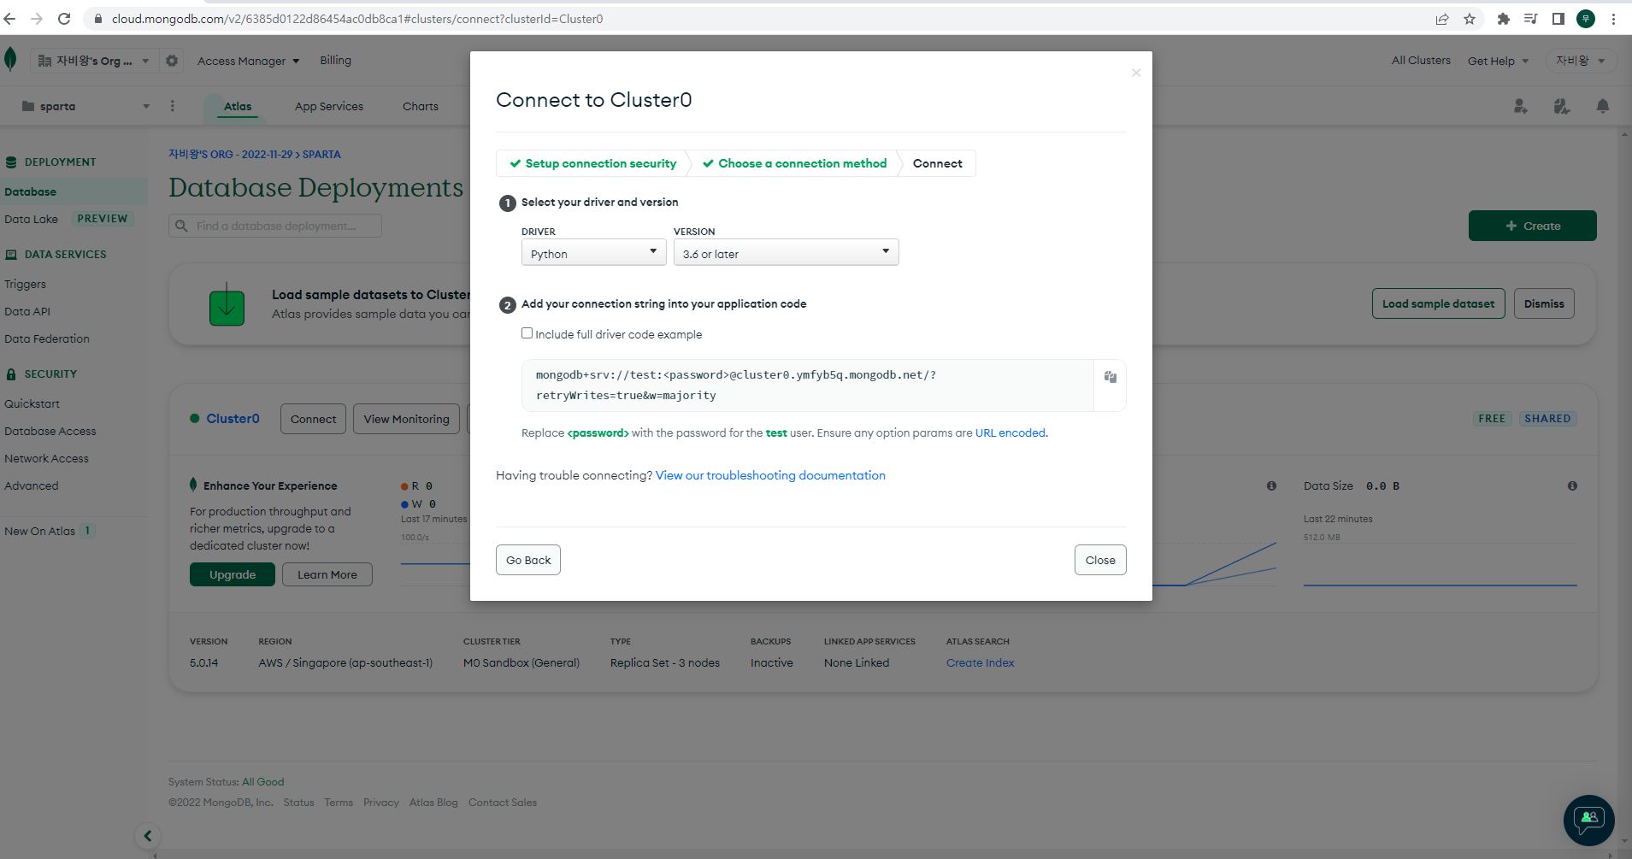Go to Setup connection security step
The image size is (1632, 859).
click(x=592, y=163)
